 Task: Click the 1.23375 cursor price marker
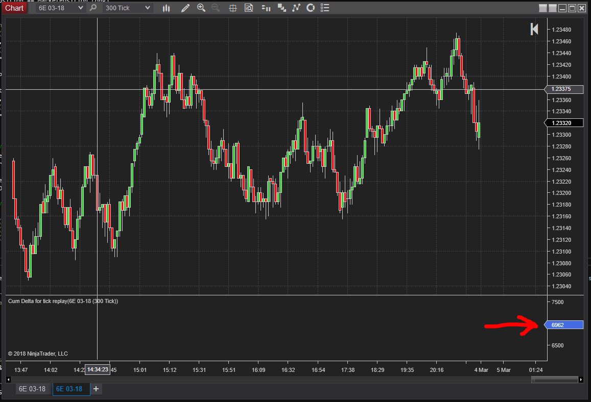click(x=564, y=89)
